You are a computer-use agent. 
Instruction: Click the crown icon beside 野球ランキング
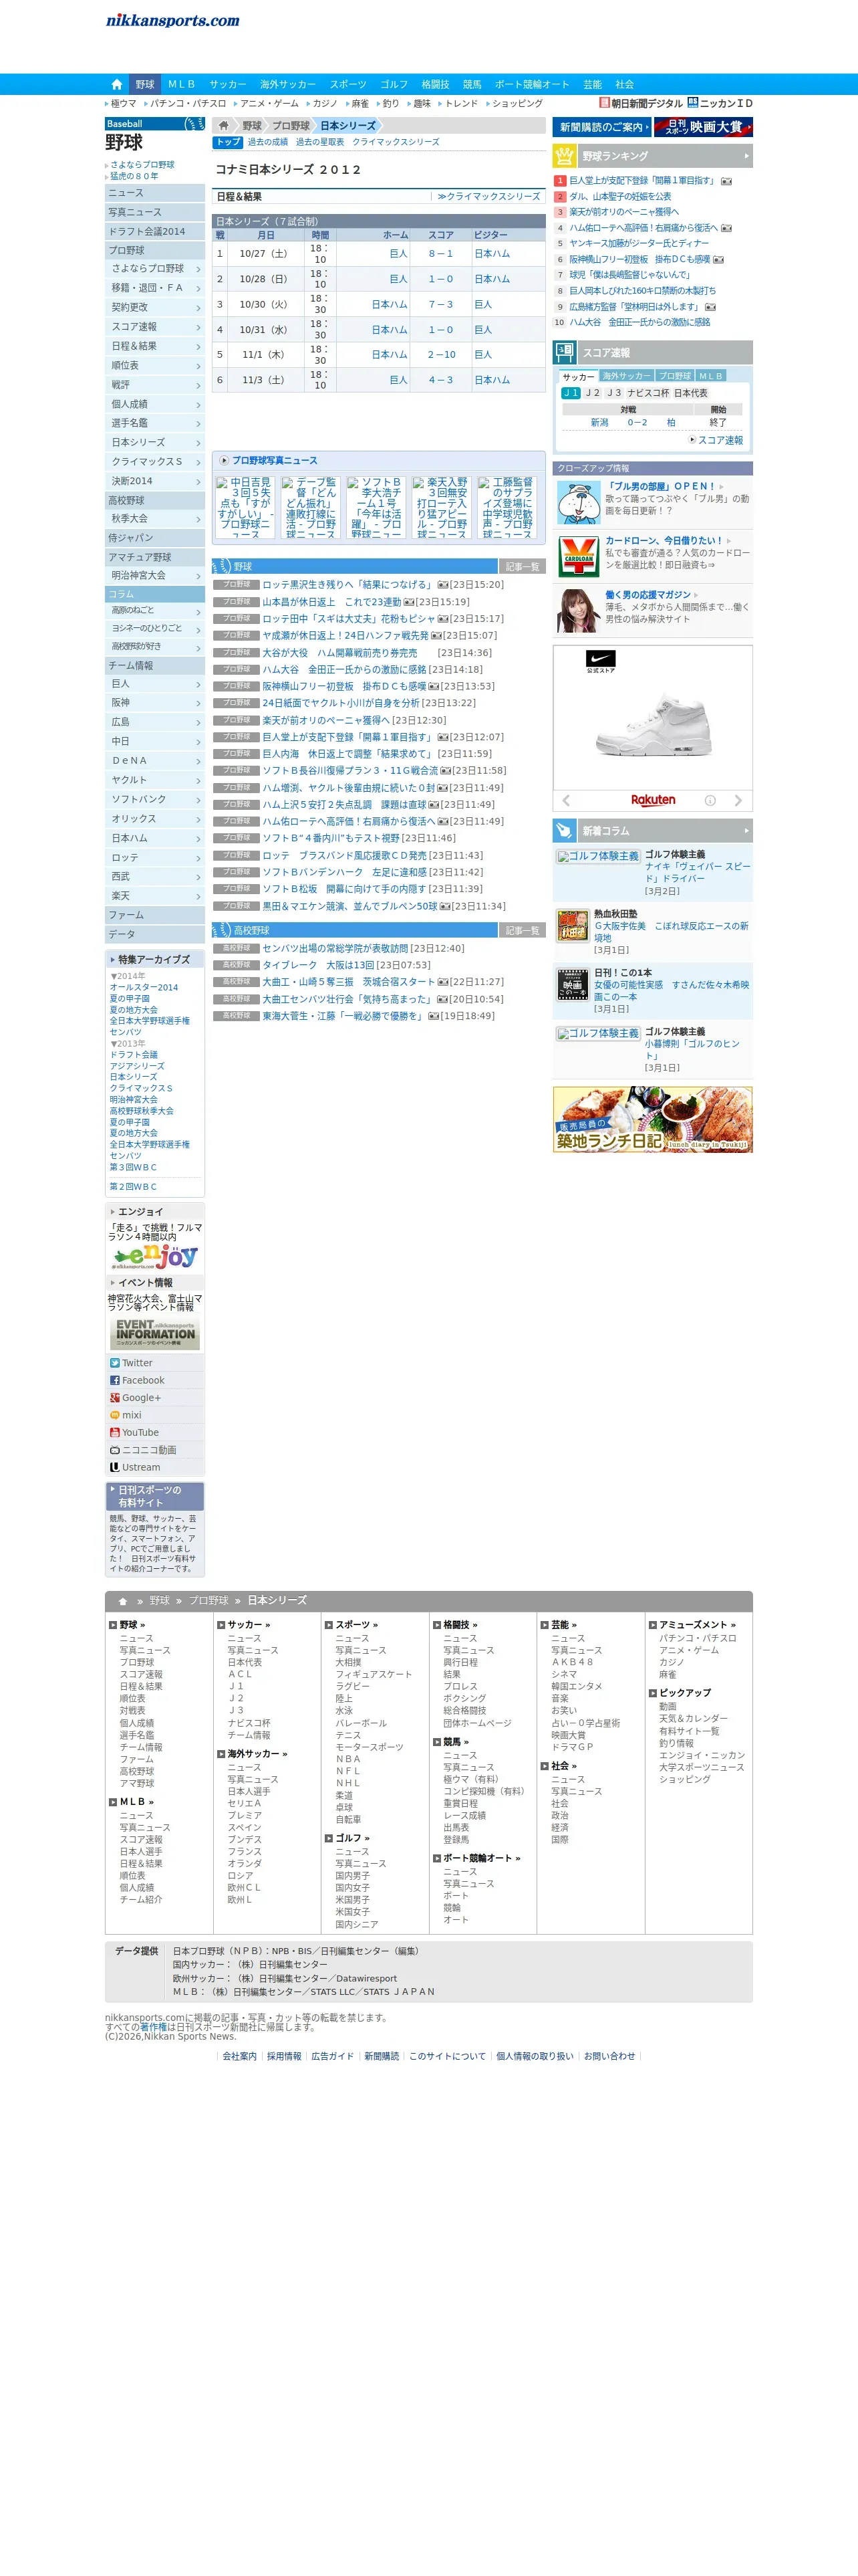tap(565, 156)
